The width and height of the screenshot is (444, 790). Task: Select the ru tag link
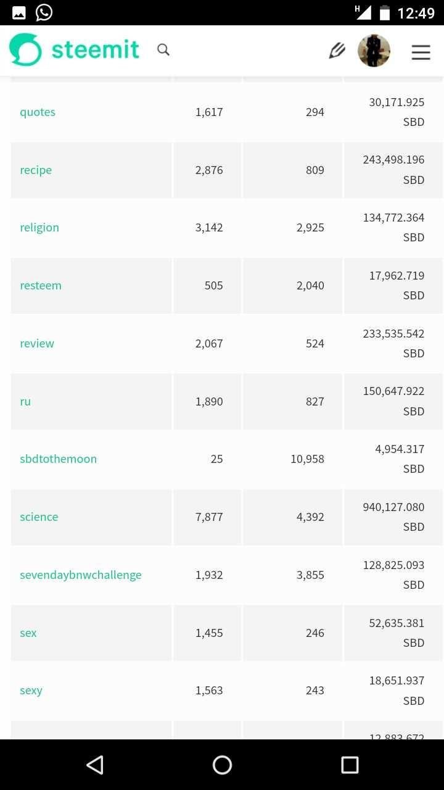click(x=25, y=402)
